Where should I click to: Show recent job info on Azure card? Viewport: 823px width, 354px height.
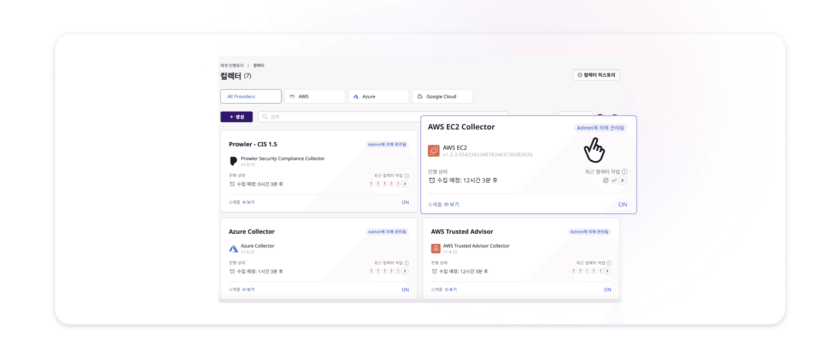click(x=407, y=263)
